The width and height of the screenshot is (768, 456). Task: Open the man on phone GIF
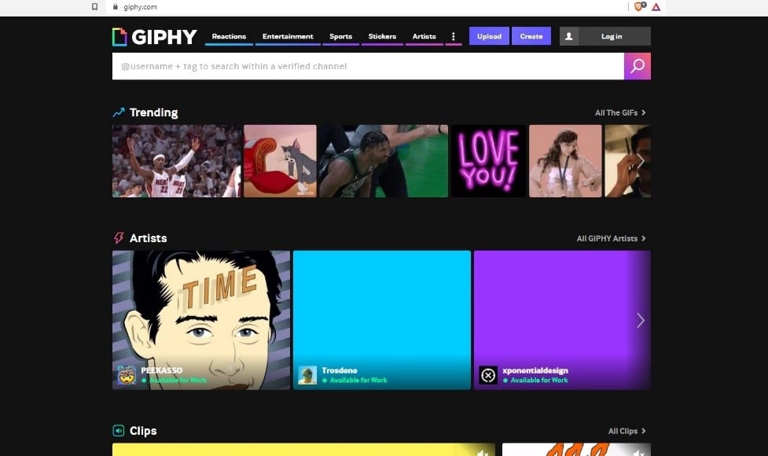tap(627, 161)
